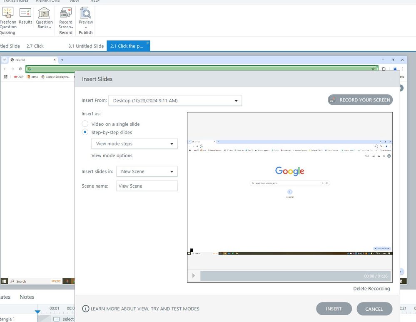Click the CANCEL button
This screenshot has height=322, width=416.
(x=374, y=309)
